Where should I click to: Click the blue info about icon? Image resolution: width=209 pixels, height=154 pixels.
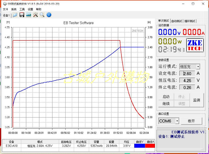click(x=49, y=15)
